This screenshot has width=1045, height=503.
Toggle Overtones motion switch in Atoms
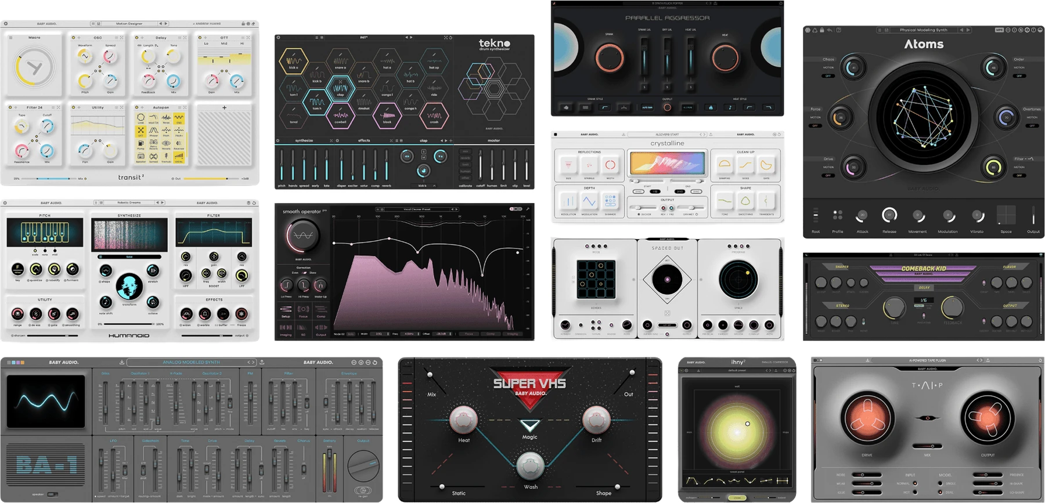click(x=1032, y=125)
